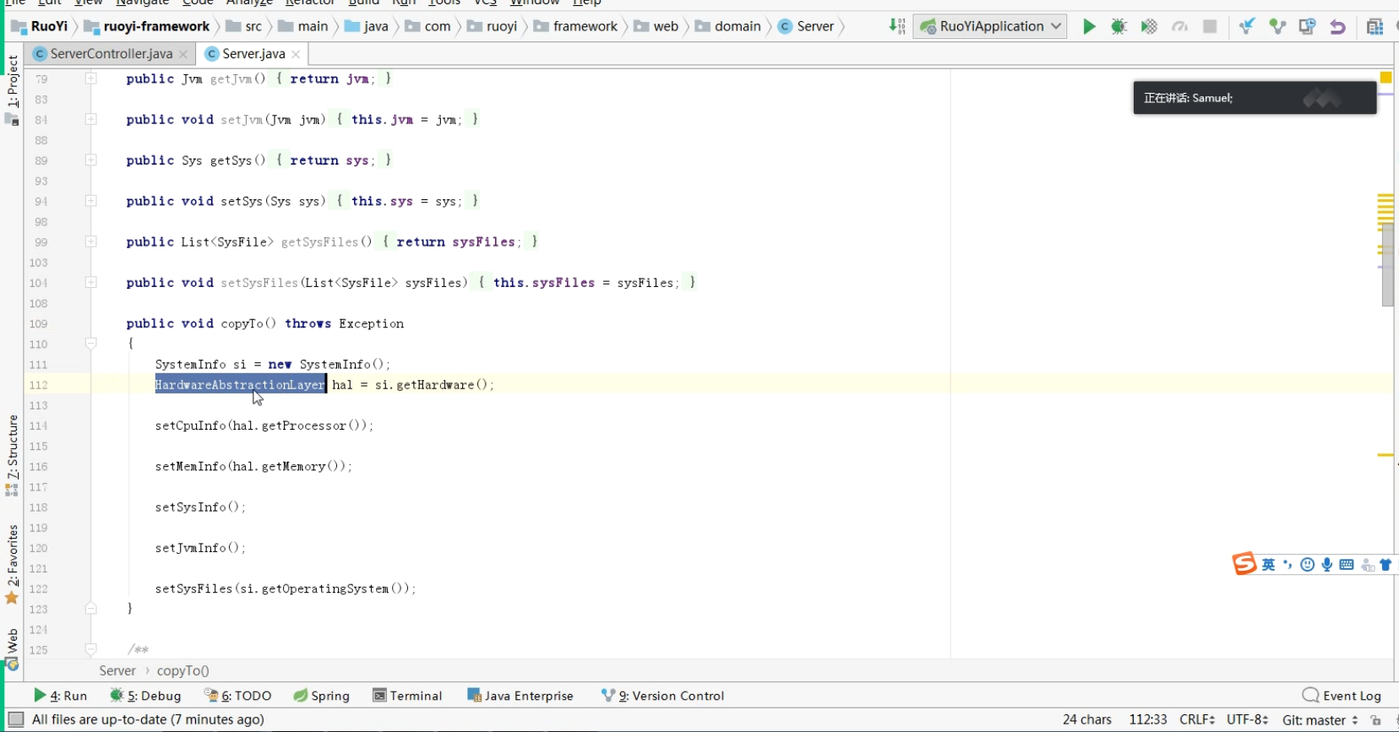Expand folded setJvm method at line 84
This screenshot has height=732, width=1399.
pyautogui.click(x=90, y=119)
